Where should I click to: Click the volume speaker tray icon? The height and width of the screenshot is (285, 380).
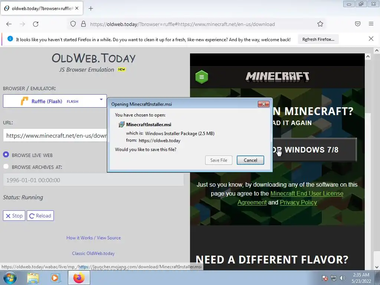coord(343,278)
